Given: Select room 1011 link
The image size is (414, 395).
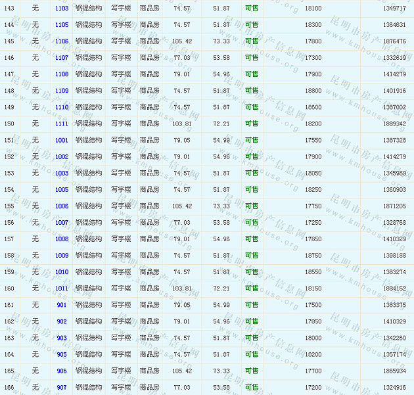Looking at the screenshot, I should click(62, 289).
